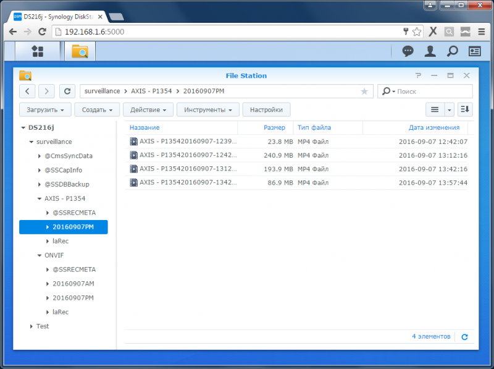Click the 23.8 MB size cell

pos(280,142)
